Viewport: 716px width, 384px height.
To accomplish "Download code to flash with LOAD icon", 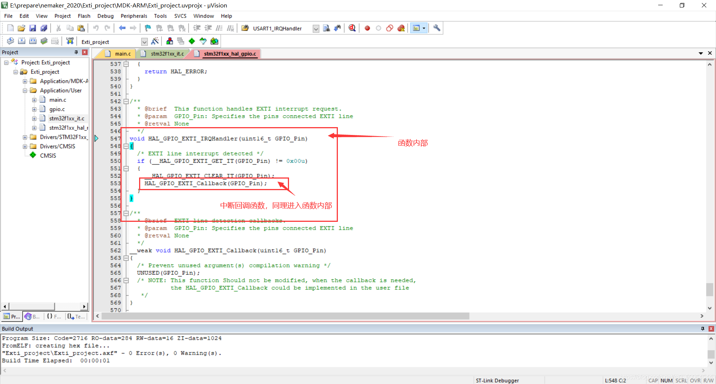I will [x=70, y=41].
